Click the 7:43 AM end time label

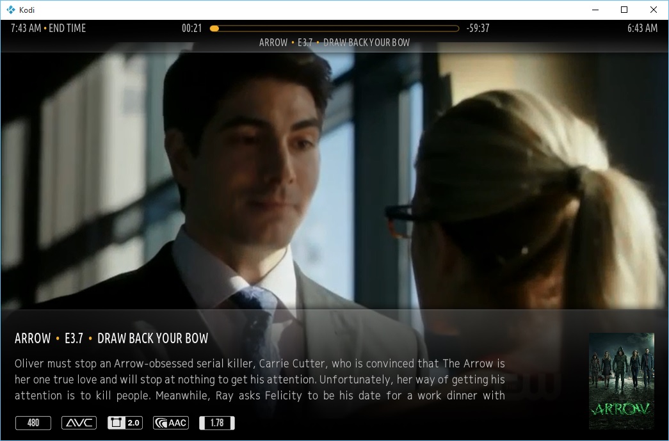click(48, 28)
